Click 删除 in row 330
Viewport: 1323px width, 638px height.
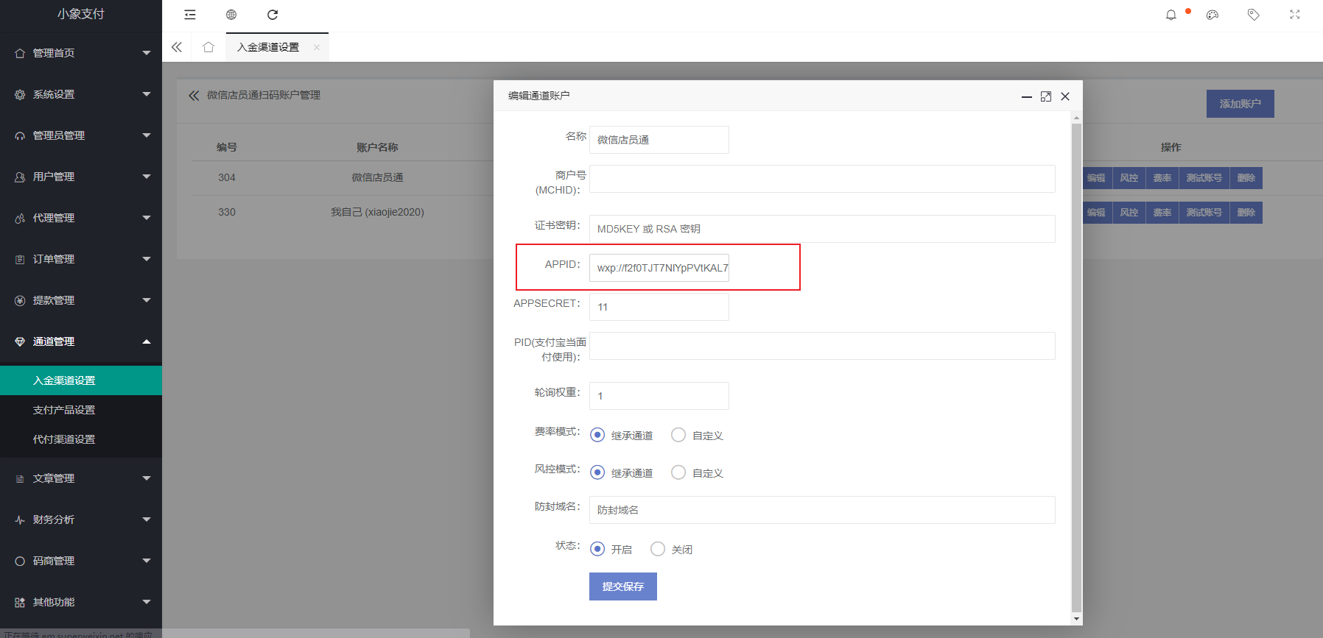(1246, 213)
